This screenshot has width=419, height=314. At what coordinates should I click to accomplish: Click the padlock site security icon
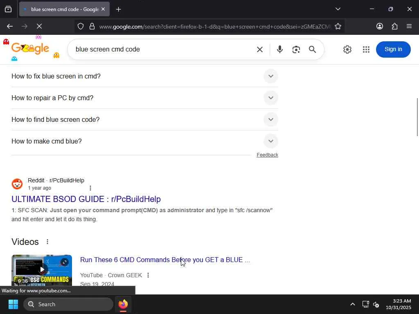(92, 26)
